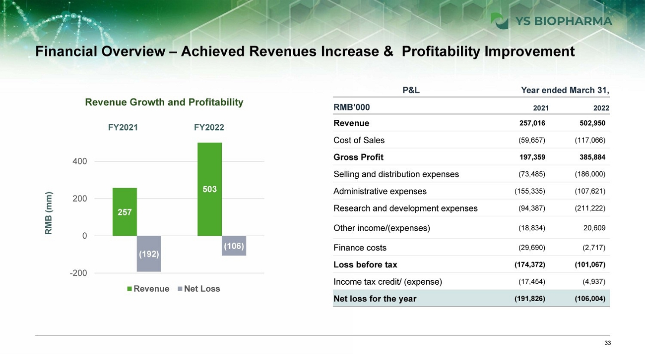Viewport: 645px width, 362px height.
Task: Click the gray Net Loss legend swatch
Action: (x=180, y=289)
